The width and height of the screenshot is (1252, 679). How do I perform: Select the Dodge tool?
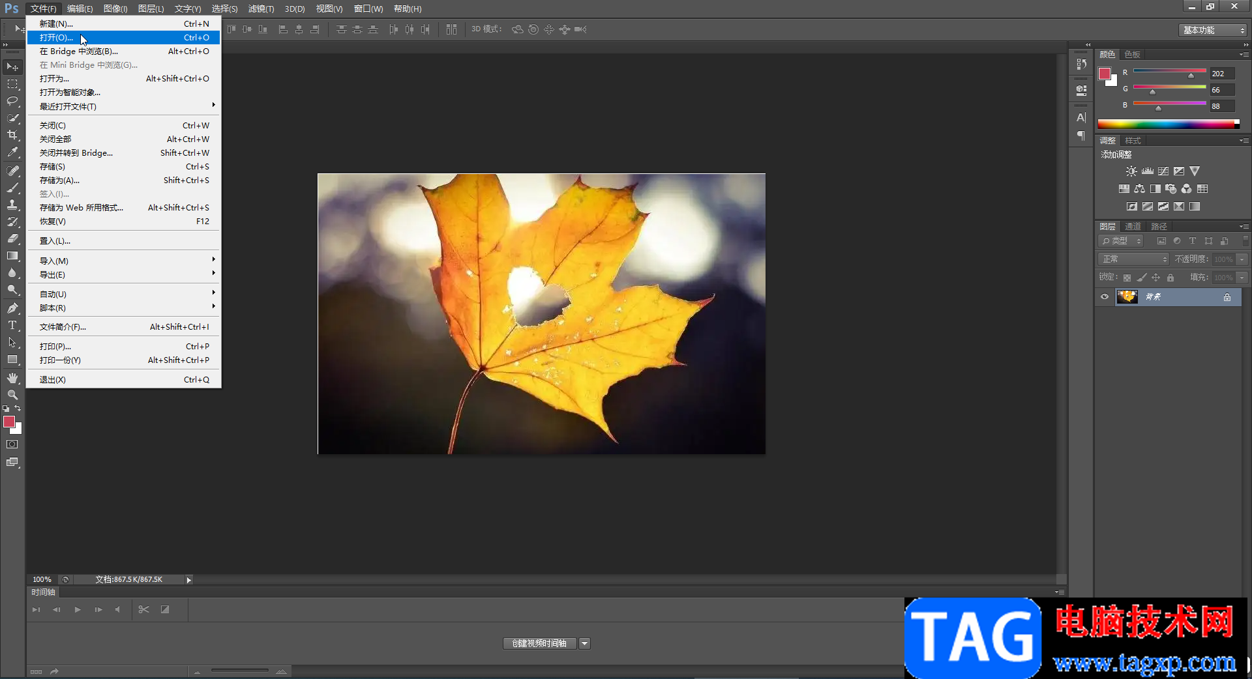coord(12,289)
